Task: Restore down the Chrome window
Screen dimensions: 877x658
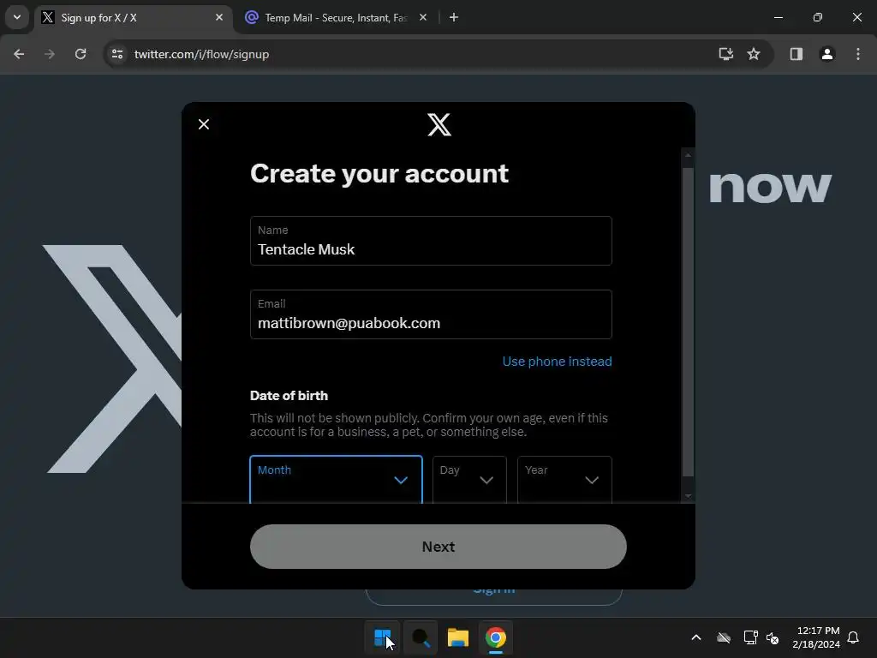Action: coord(818,17)
